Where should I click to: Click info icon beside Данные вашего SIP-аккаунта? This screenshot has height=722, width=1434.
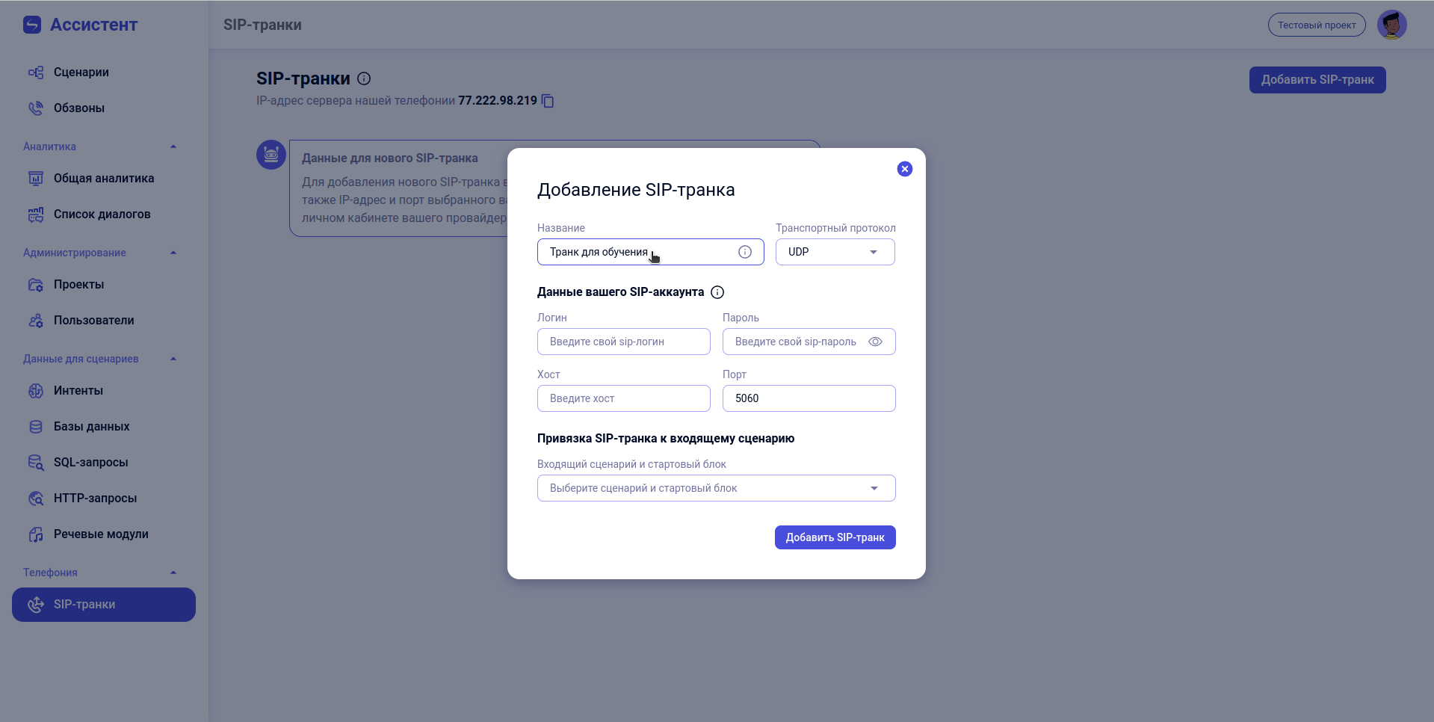(x=717, y=292)
